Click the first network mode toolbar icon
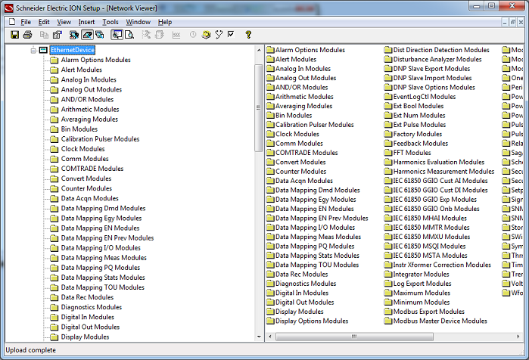Screen dimensions: 529x360 pos(74,35)
